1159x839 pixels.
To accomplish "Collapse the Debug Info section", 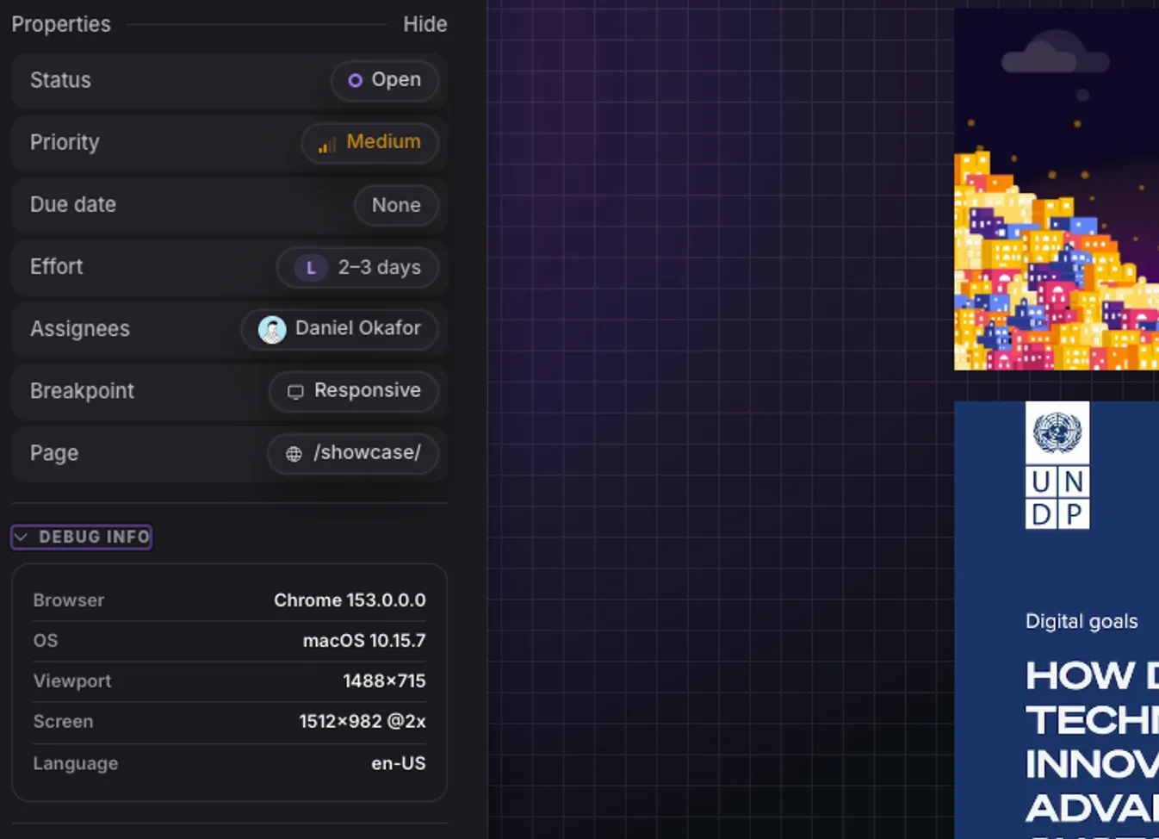I will tap(82, 537).
